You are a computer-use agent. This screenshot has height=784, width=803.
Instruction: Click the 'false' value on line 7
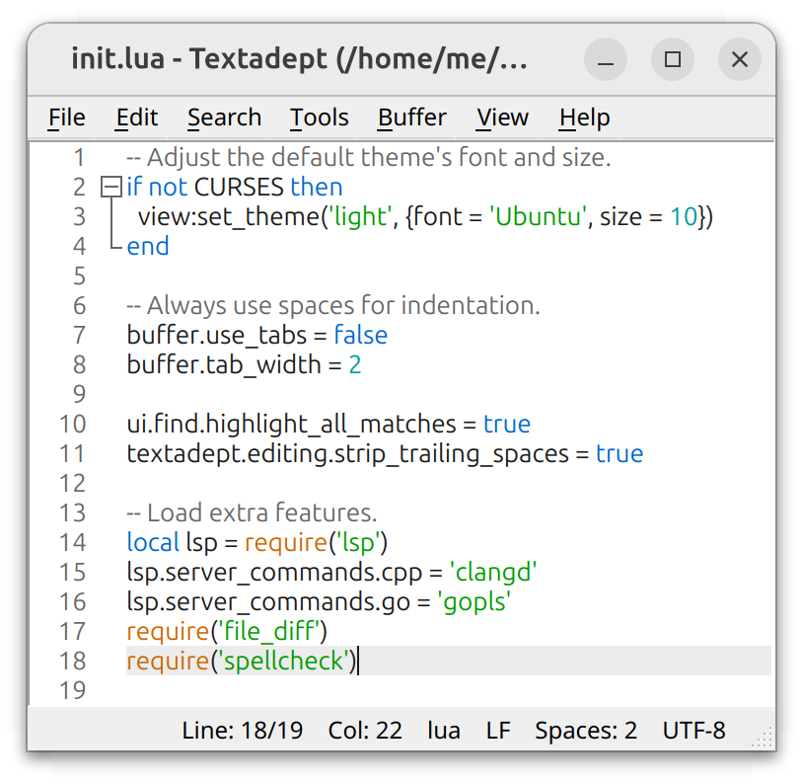(360, 336)
